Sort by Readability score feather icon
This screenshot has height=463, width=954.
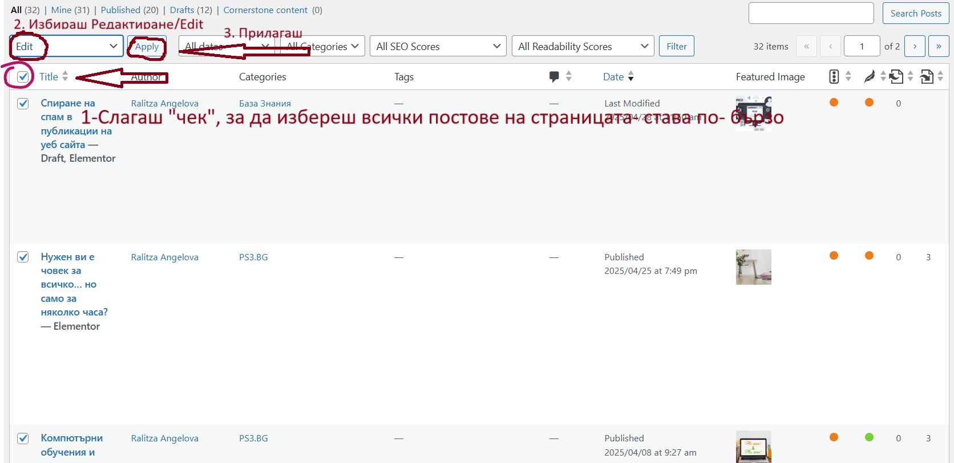(869, 77)
